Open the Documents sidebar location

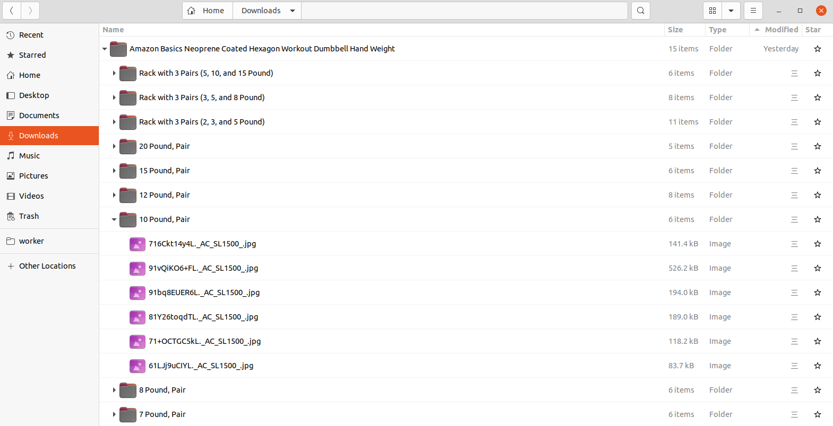(39, 116)
